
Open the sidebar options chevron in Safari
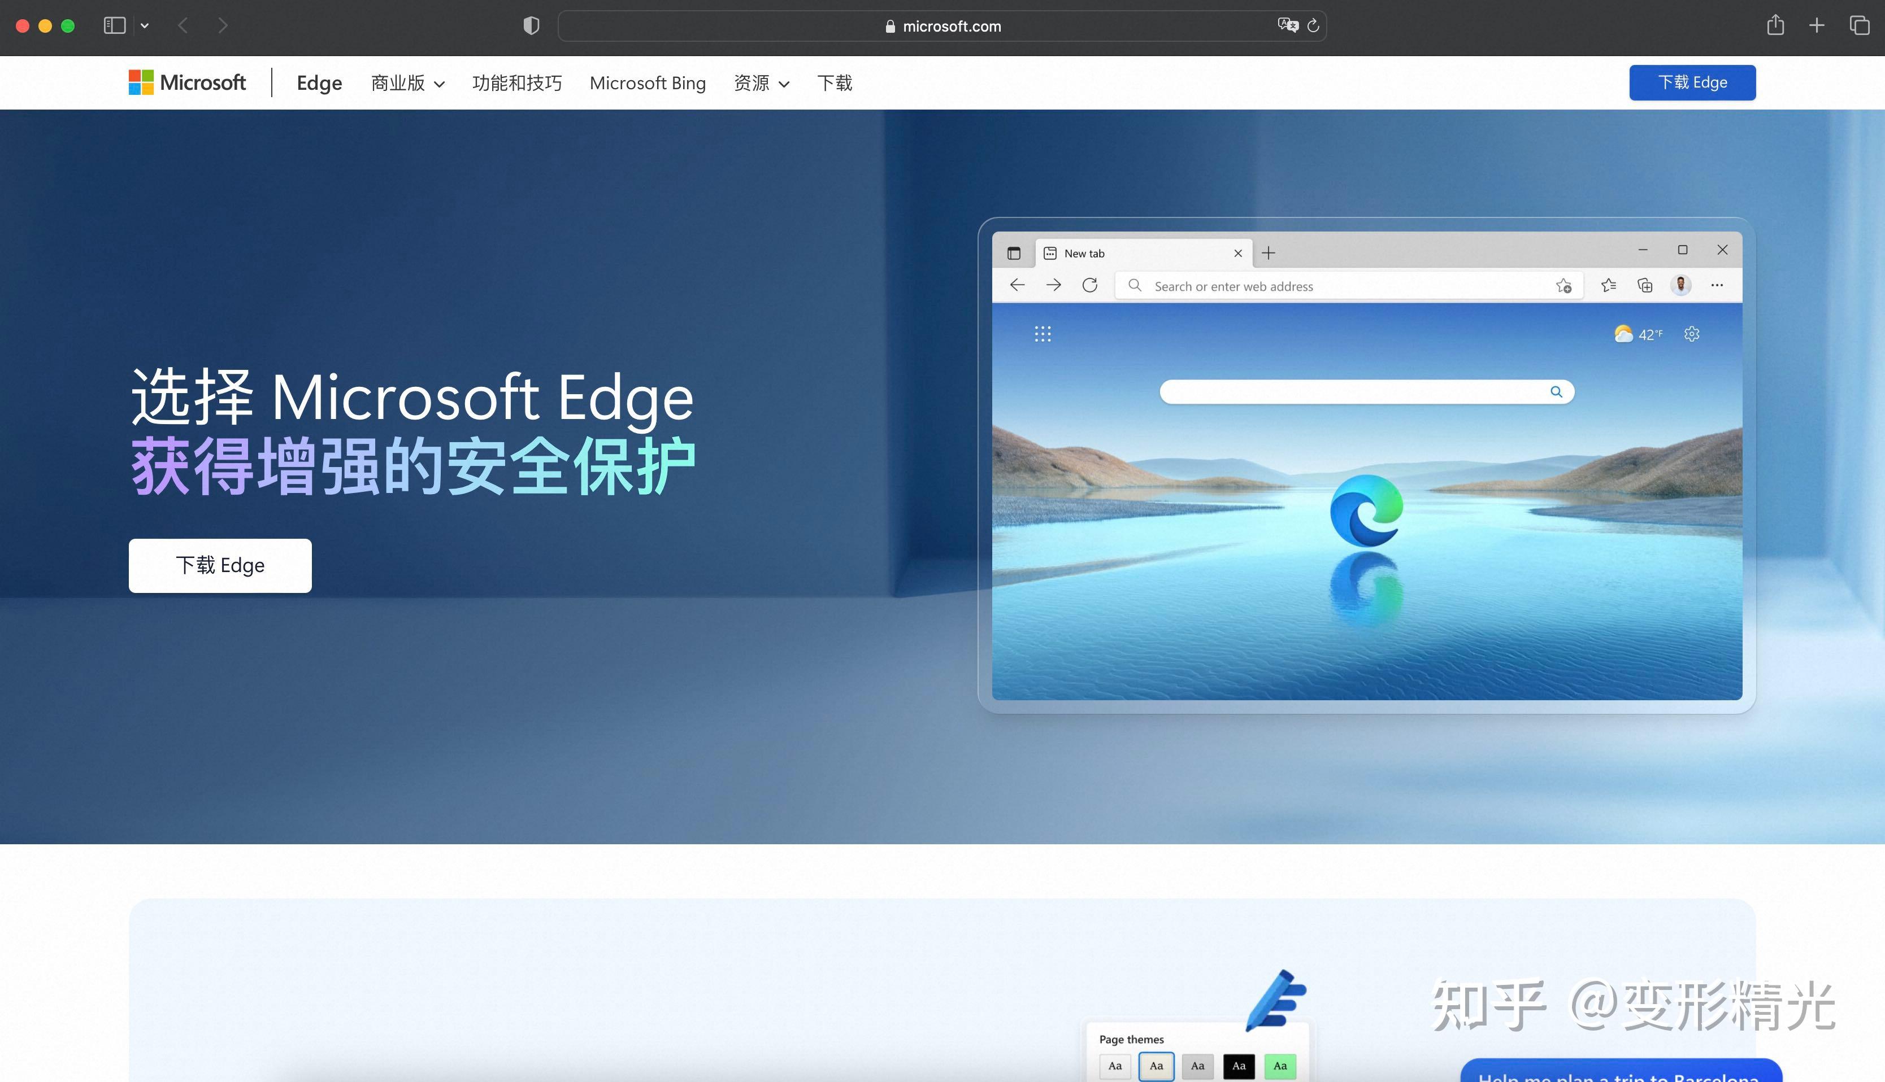tap(145, 26)
